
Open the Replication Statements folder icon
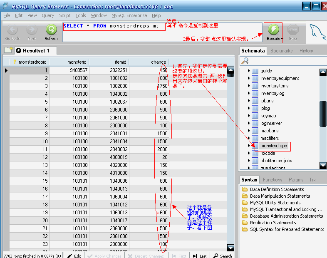click(x=244, y=223)
